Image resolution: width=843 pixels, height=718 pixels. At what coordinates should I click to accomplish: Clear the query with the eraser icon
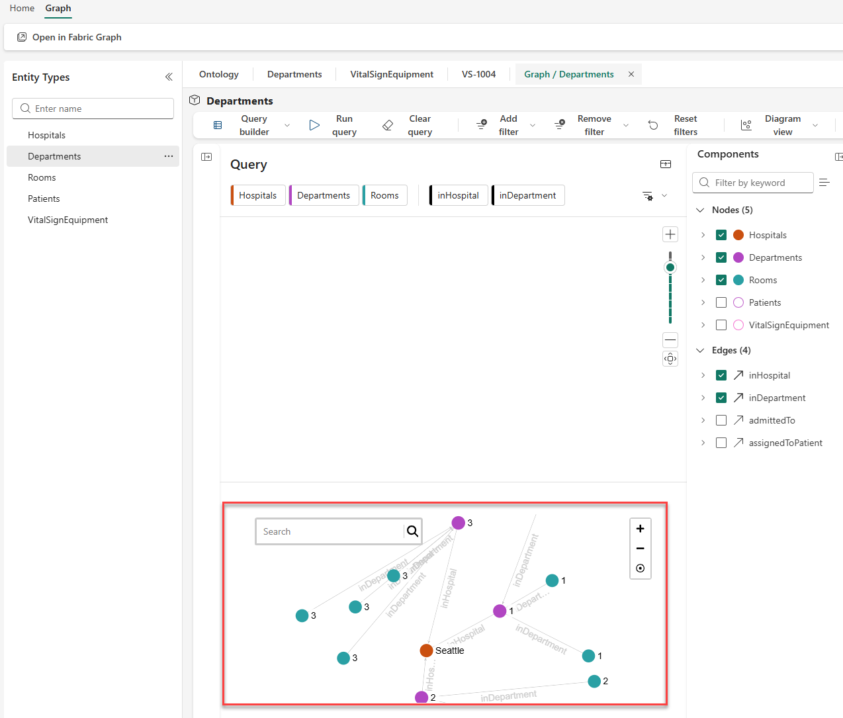388,124
